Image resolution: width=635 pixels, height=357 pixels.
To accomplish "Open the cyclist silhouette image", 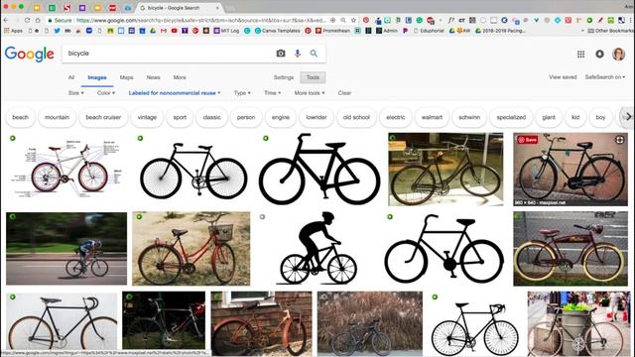I will point(317,248).
